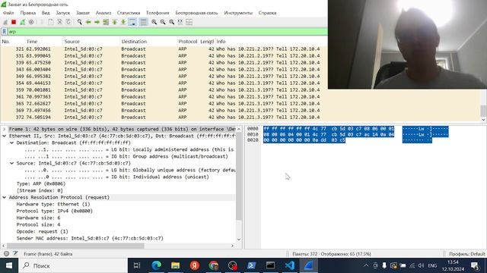Open the Инструменты menu
Image resolution: width=487 pixels, height=273 pixels.
(238, 13)
